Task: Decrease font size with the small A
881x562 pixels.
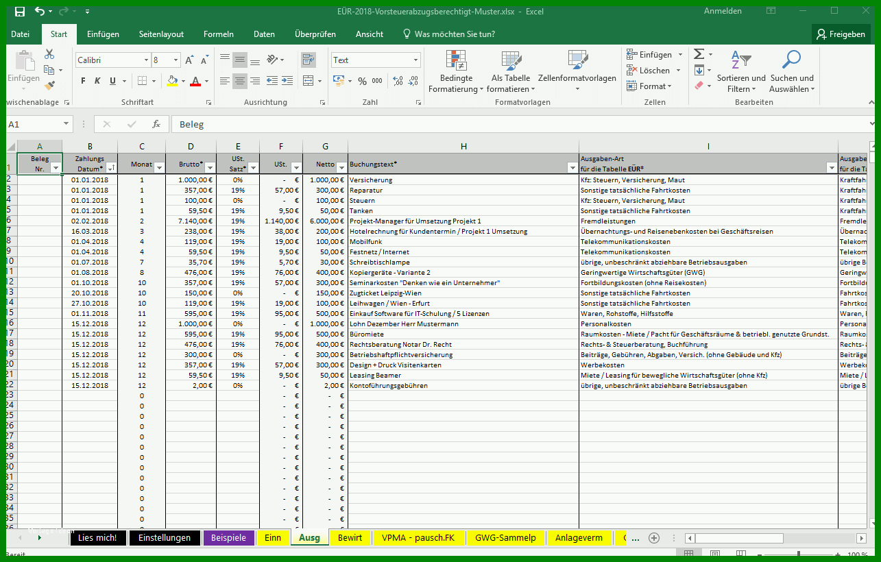Action: (x=205, y=60)
